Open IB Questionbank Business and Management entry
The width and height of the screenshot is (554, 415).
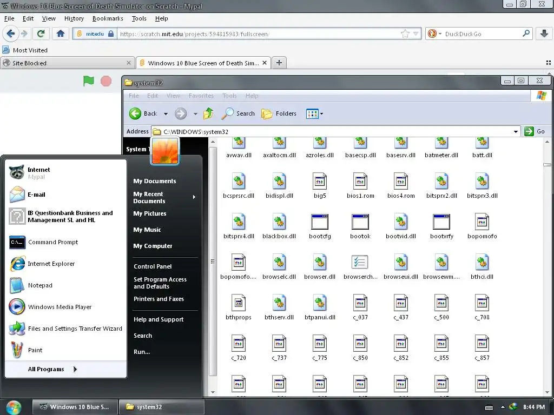pos(65,216)
